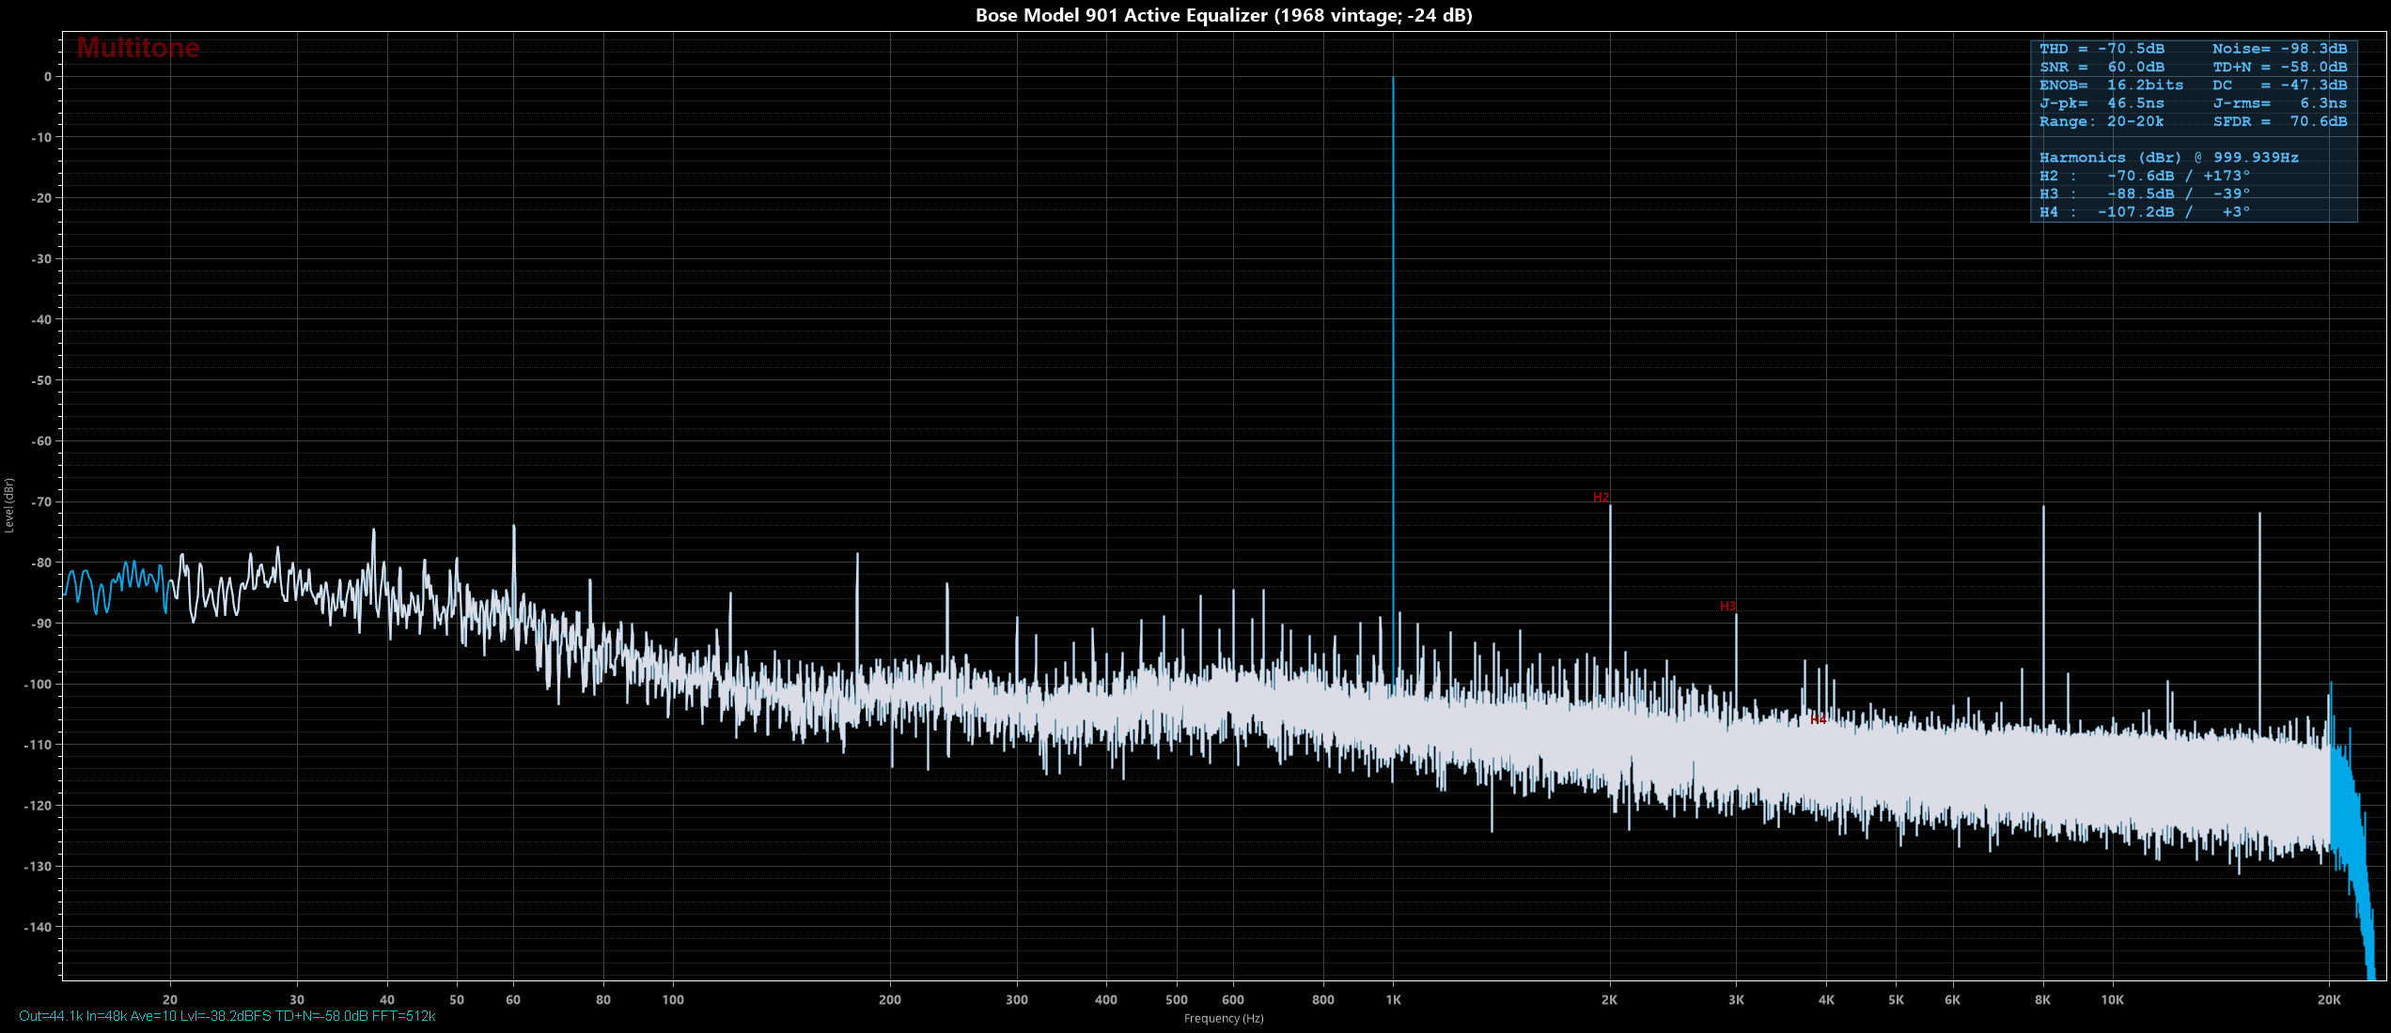Screen dimensions: 2391x1033
Task: Click "Lvl=-38.2dBFS" in the bottom status line
Action: pyautogui.click(x=226, y=1017)
